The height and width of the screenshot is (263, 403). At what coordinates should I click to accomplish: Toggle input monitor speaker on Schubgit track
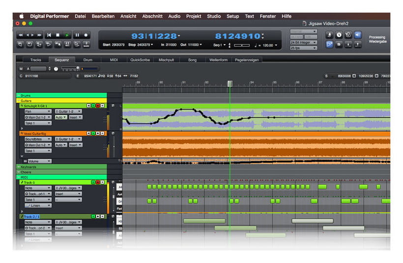click(x=88, y=106)
